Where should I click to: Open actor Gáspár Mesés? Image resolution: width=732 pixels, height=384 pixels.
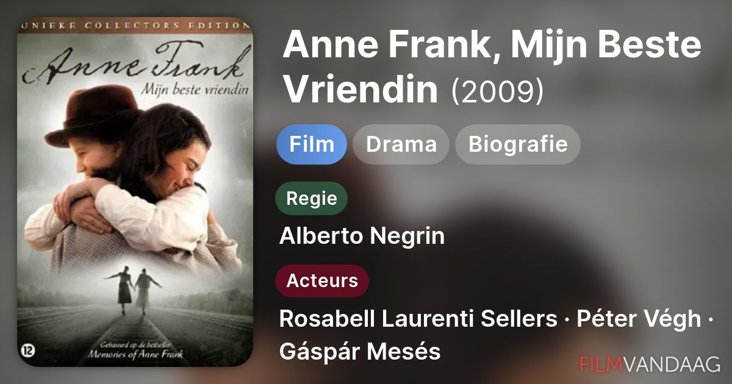coord(360,352)
